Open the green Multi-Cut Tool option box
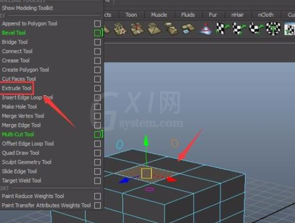 coord(97,134)
